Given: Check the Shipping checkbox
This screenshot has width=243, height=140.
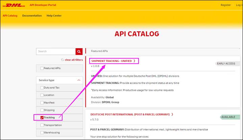Looking at the screenshot, I should click(x=42, y=110).
